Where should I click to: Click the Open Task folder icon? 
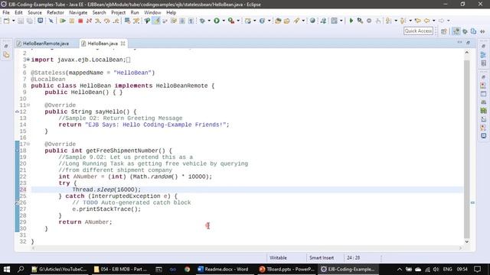coord(287,21)
